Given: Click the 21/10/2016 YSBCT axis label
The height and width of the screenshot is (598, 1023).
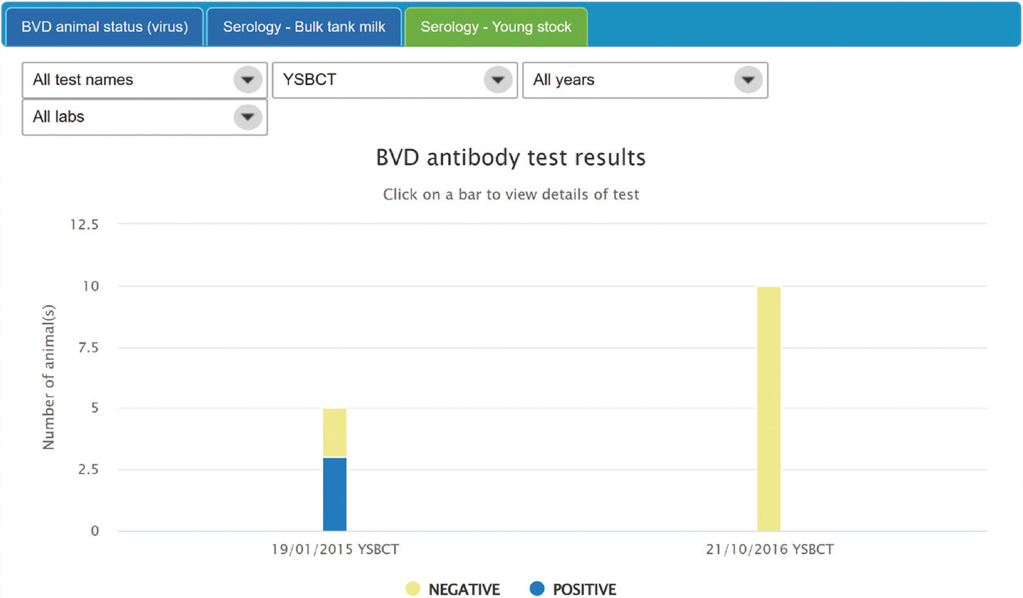Looking at the screenshot, I should pyautogui.click(x=769, y=549).
